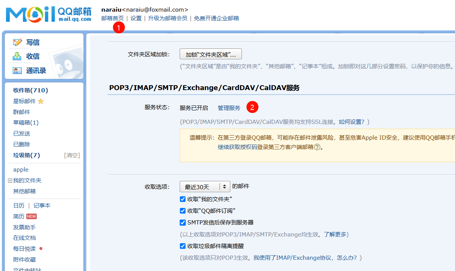The width and height of the screenshot is (455, 271).
Task: Open 管理服务 to manage services
Action: pos(229,107)
